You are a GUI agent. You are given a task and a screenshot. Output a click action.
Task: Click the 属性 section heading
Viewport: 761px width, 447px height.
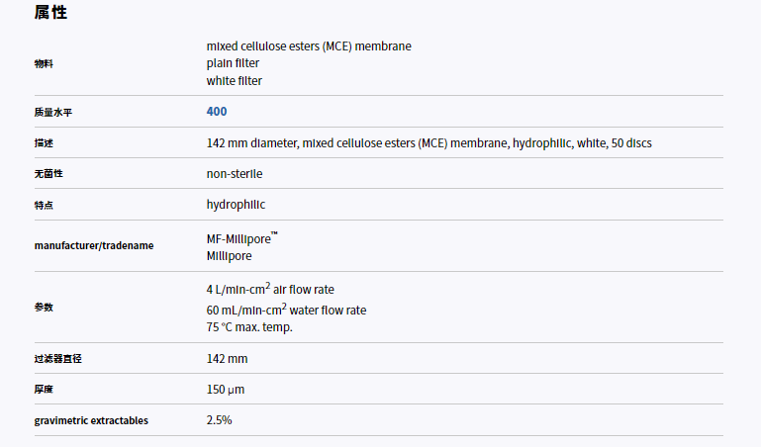tap(50, 12)
